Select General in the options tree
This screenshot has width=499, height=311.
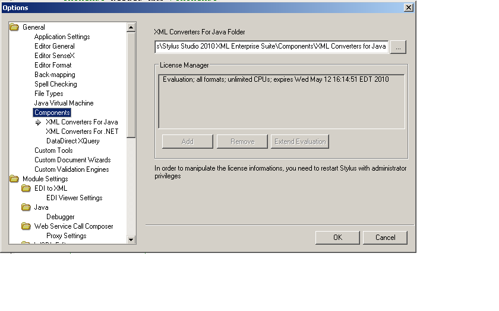pos(34,27)
